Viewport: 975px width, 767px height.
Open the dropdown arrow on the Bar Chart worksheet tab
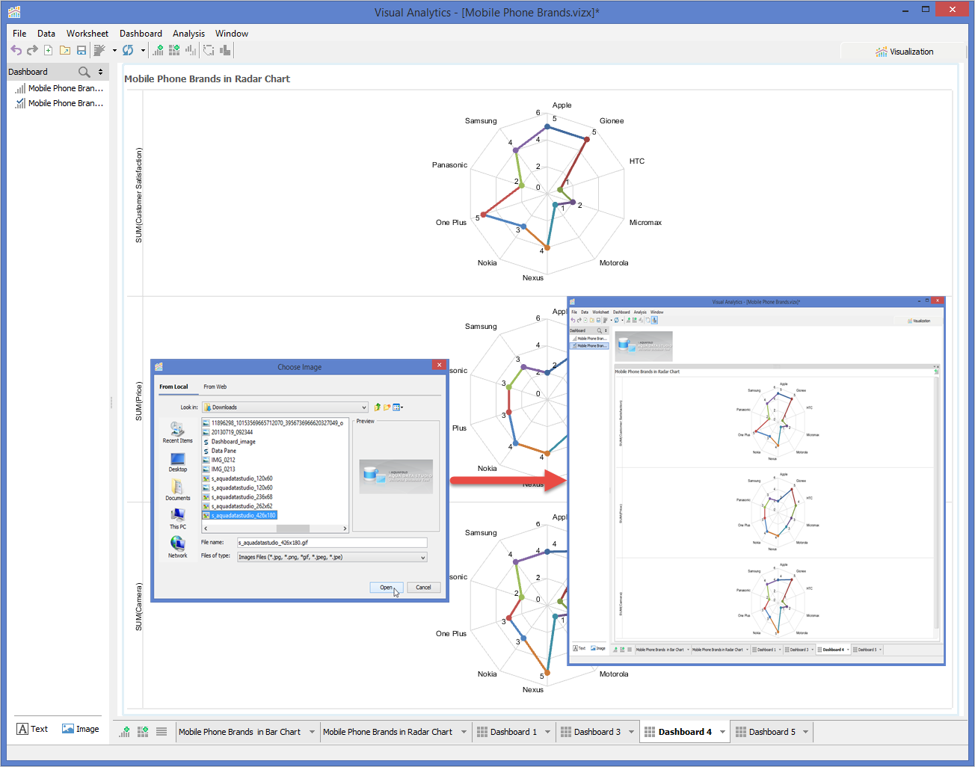(x=312, y=732)
